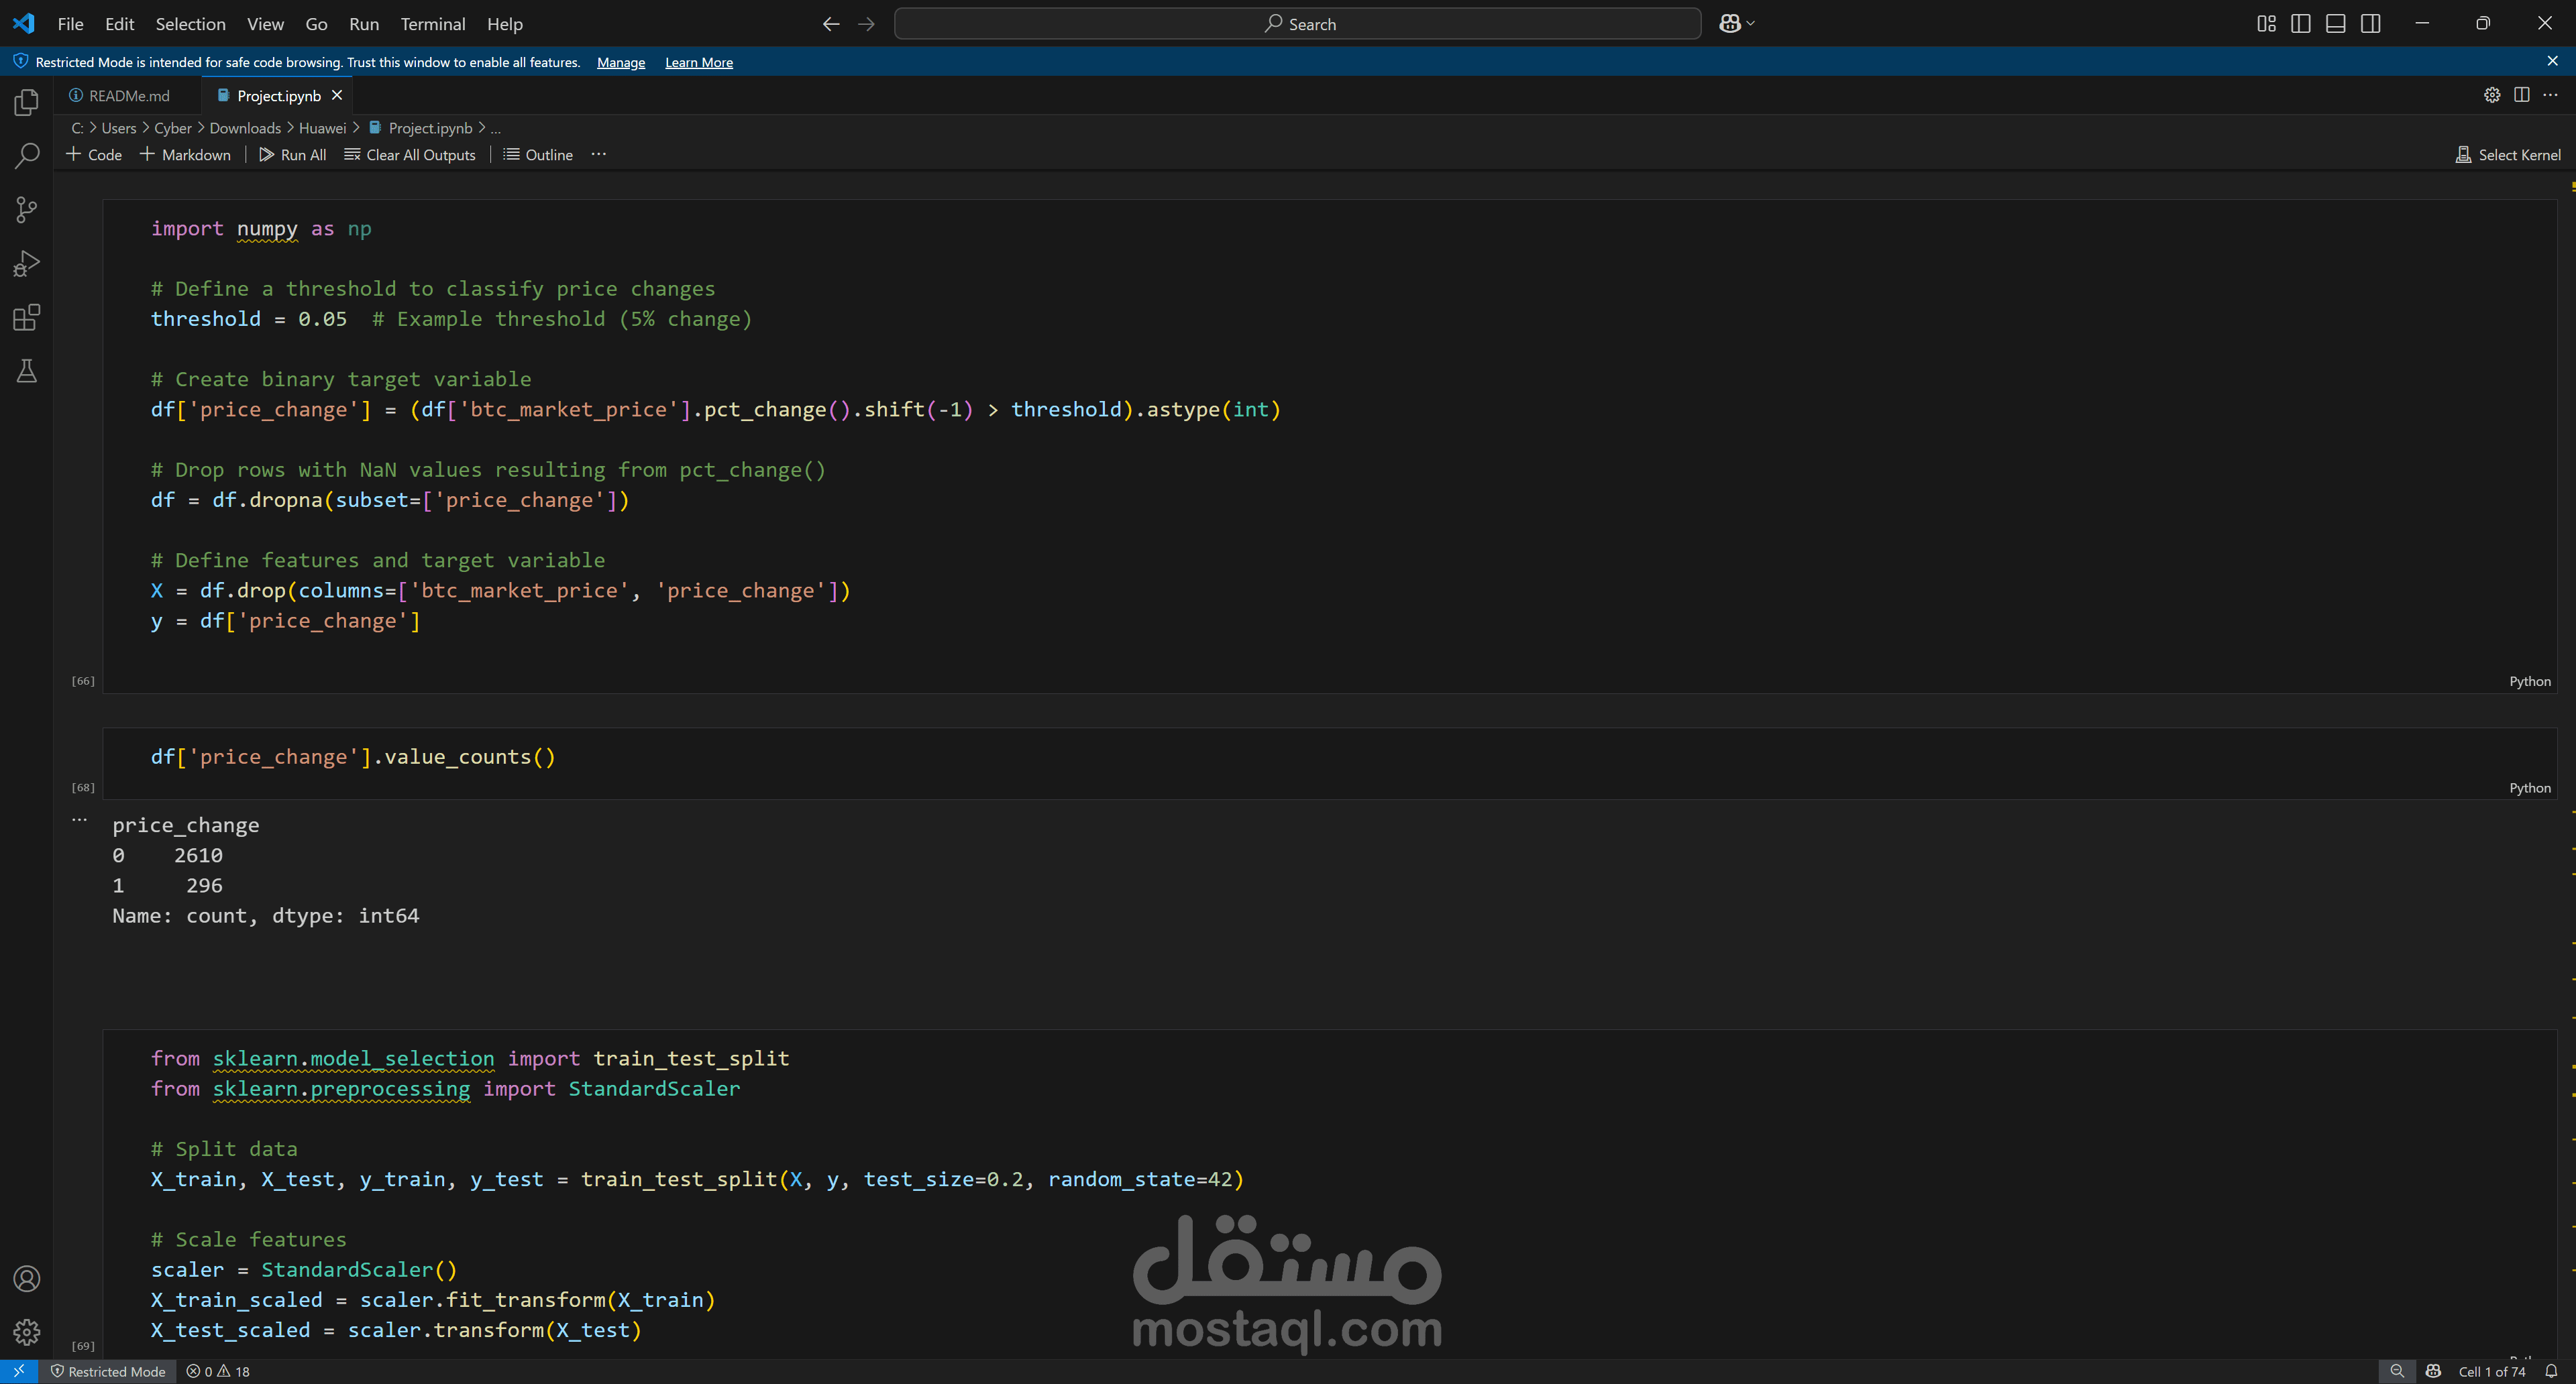Toggle the primary side bar layout icon

click(2301, 24)
